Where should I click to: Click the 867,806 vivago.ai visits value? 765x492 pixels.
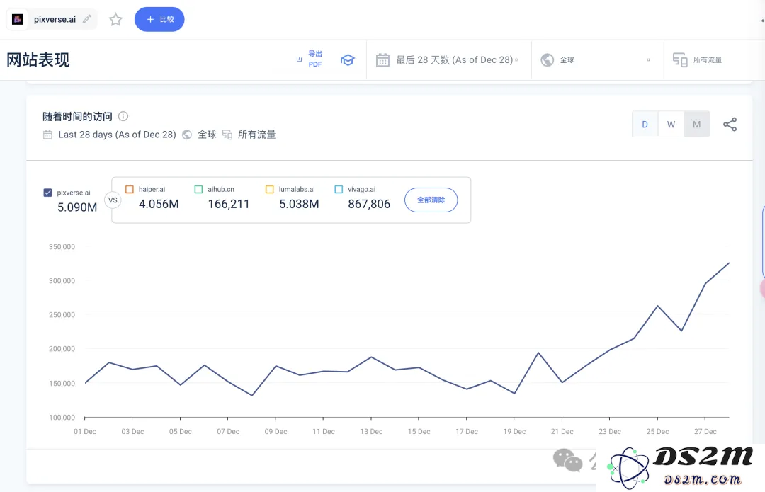point(369,204)
